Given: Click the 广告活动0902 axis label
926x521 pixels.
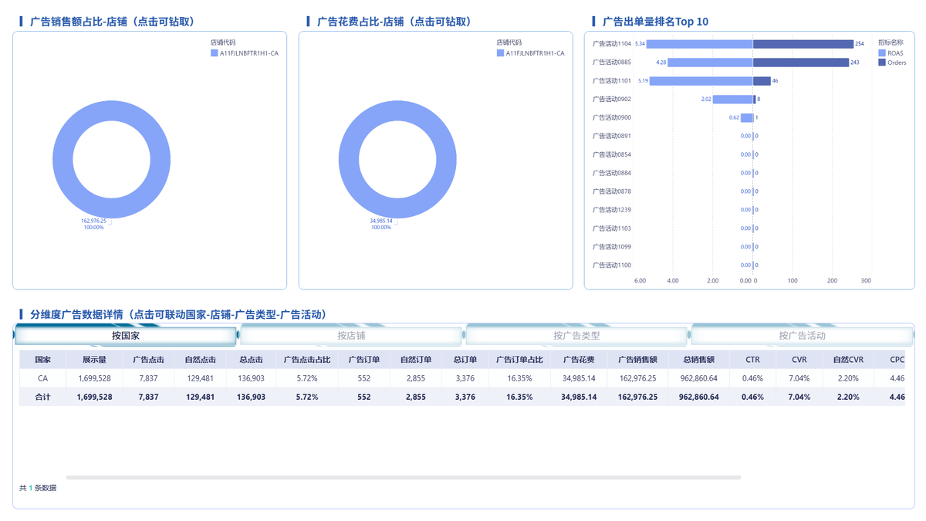Looking at the screenshot, I should click(x=612, y=100).
